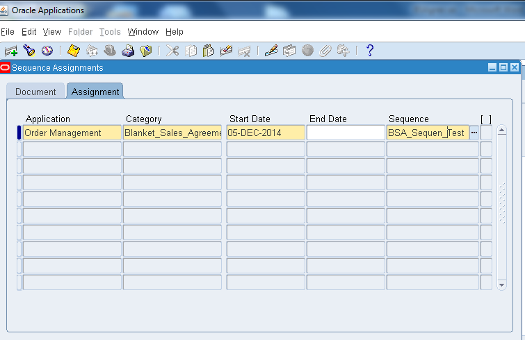
Task: Click the Zoom toolbar icon
Action: point(289,51)
